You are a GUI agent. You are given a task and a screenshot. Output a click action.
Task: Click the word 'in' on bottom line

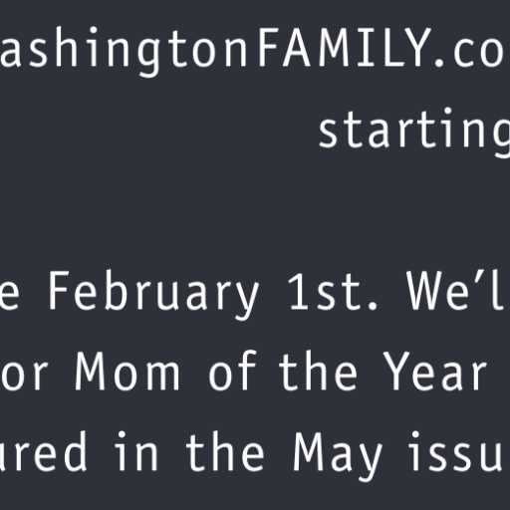point(135,452)
